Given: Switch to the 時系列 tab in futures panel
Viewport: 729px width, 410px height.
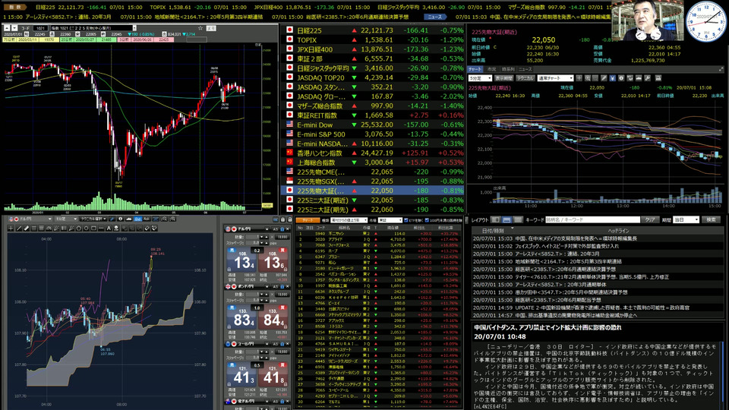Looking at the screenshot, I should (508, 69).
